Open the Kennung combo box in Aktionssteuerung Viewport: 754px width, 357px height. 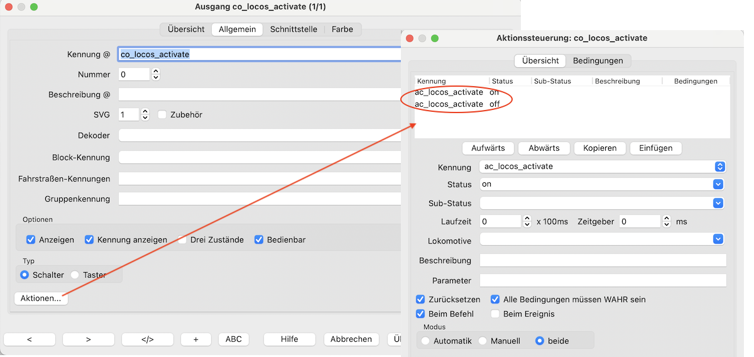coord(720,167)
